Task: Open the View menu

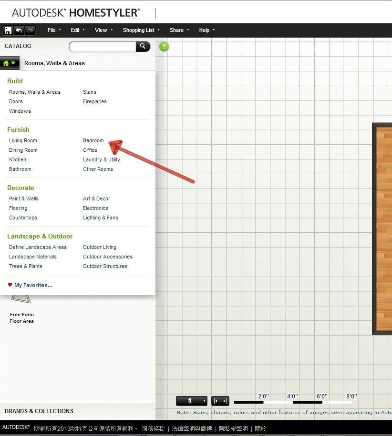Action: 103,30
